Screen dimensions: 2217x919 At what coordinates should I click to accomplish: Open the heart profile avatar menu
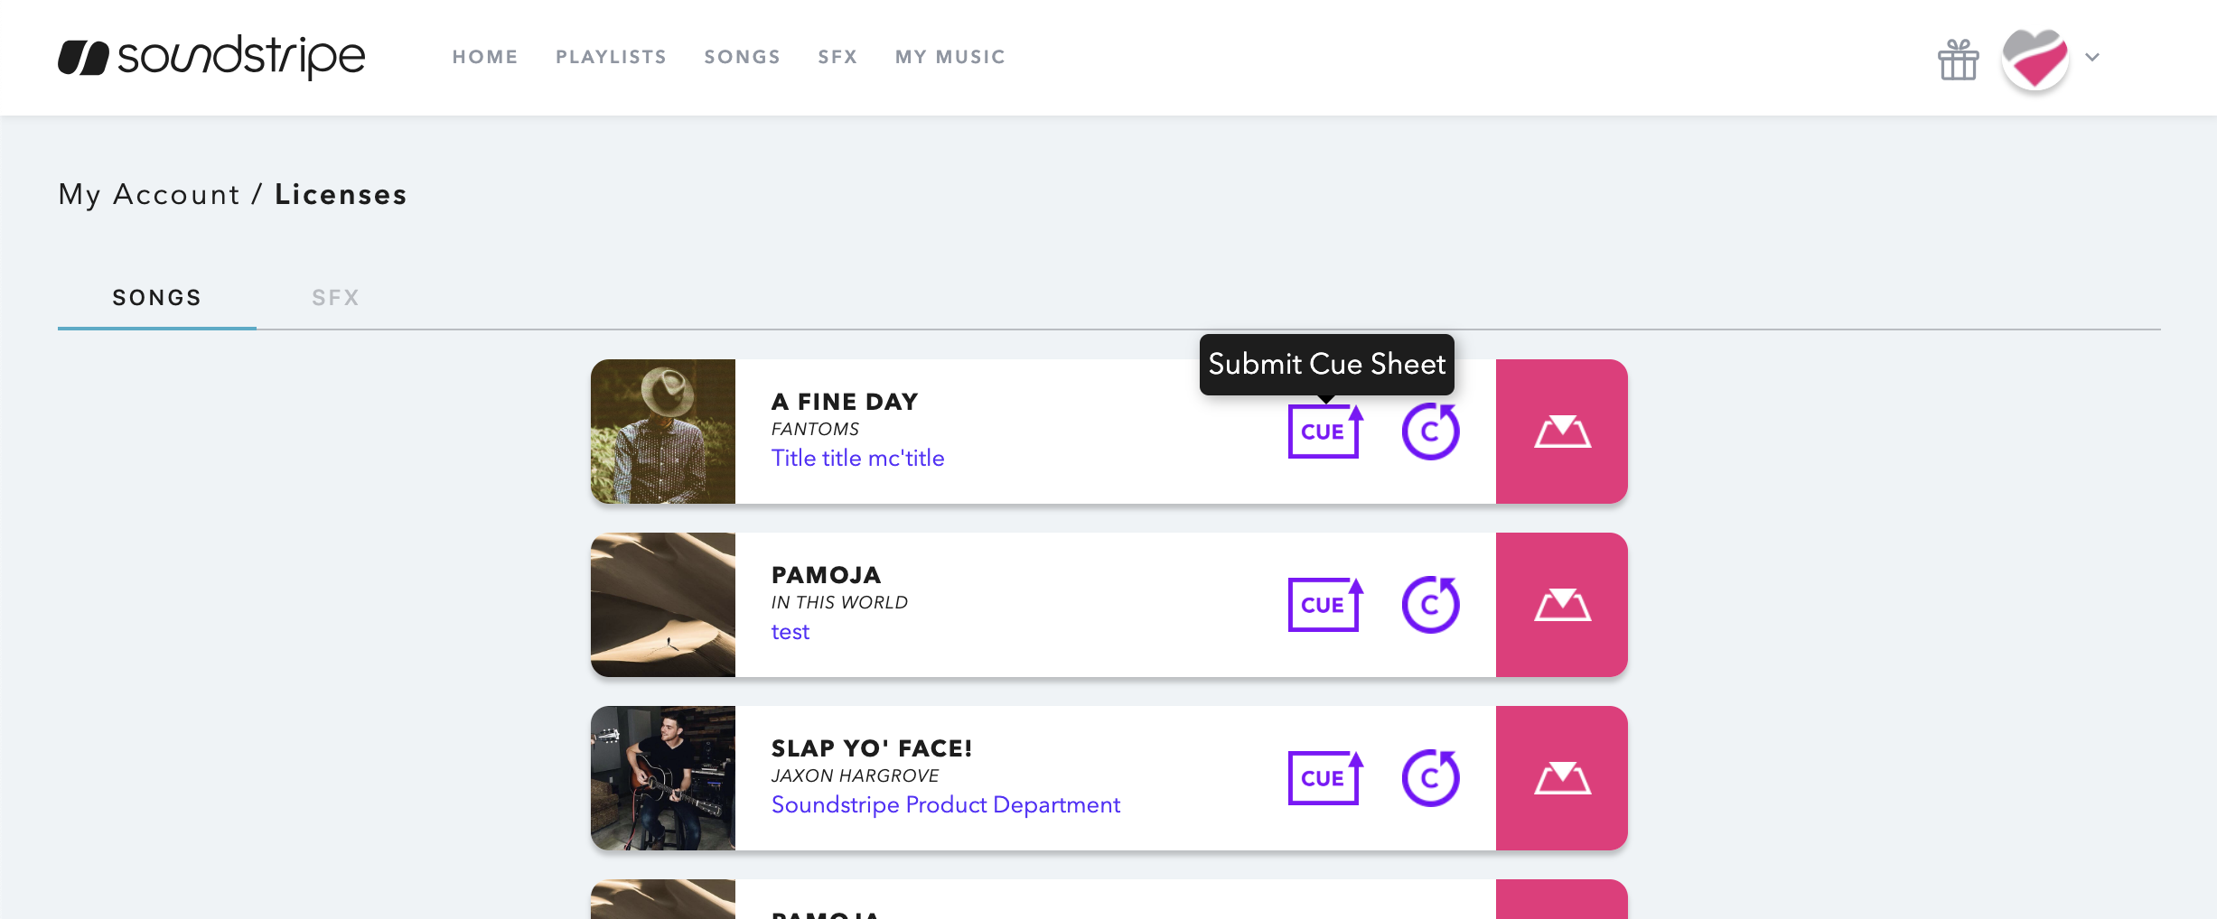point(2035,59)
